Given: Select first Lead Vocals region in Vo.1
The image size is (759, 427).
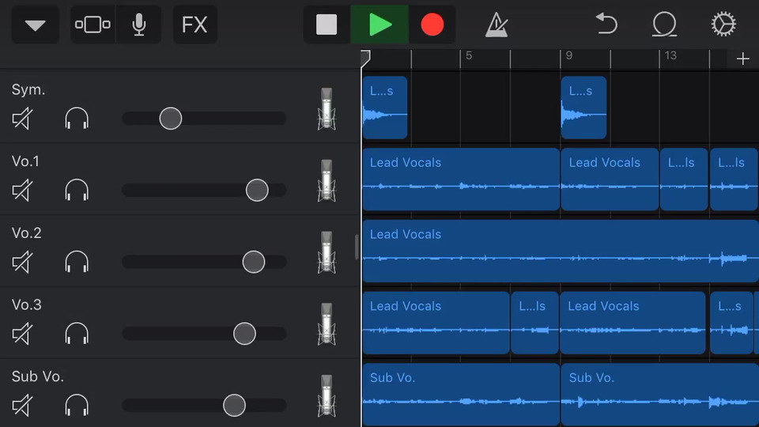Looking at the screenshot, I should tap(461, 179).
